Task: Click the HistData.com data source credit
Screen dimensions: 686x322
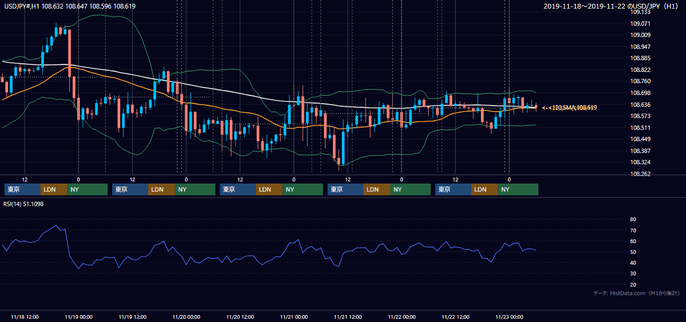Action: (637, 294)
